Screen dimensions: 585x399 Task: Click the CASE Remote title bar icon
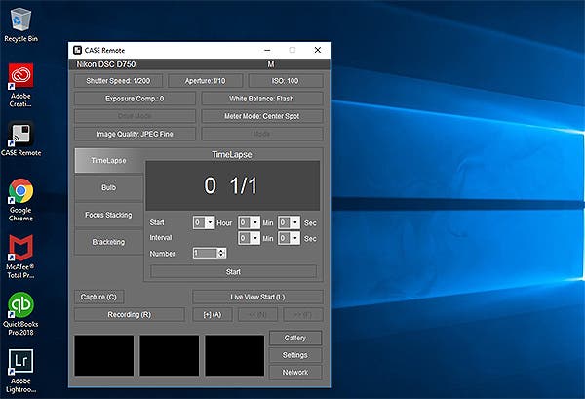(x=77, y=50)
